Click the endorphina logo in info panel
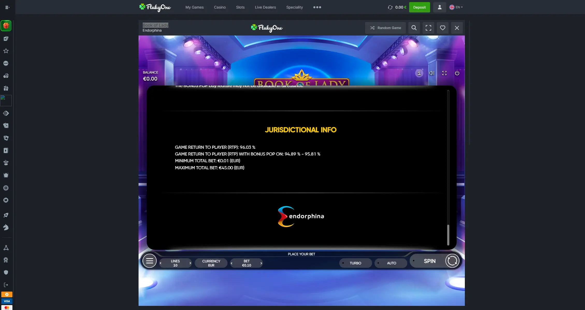585x310 pixels. (301, 216)
